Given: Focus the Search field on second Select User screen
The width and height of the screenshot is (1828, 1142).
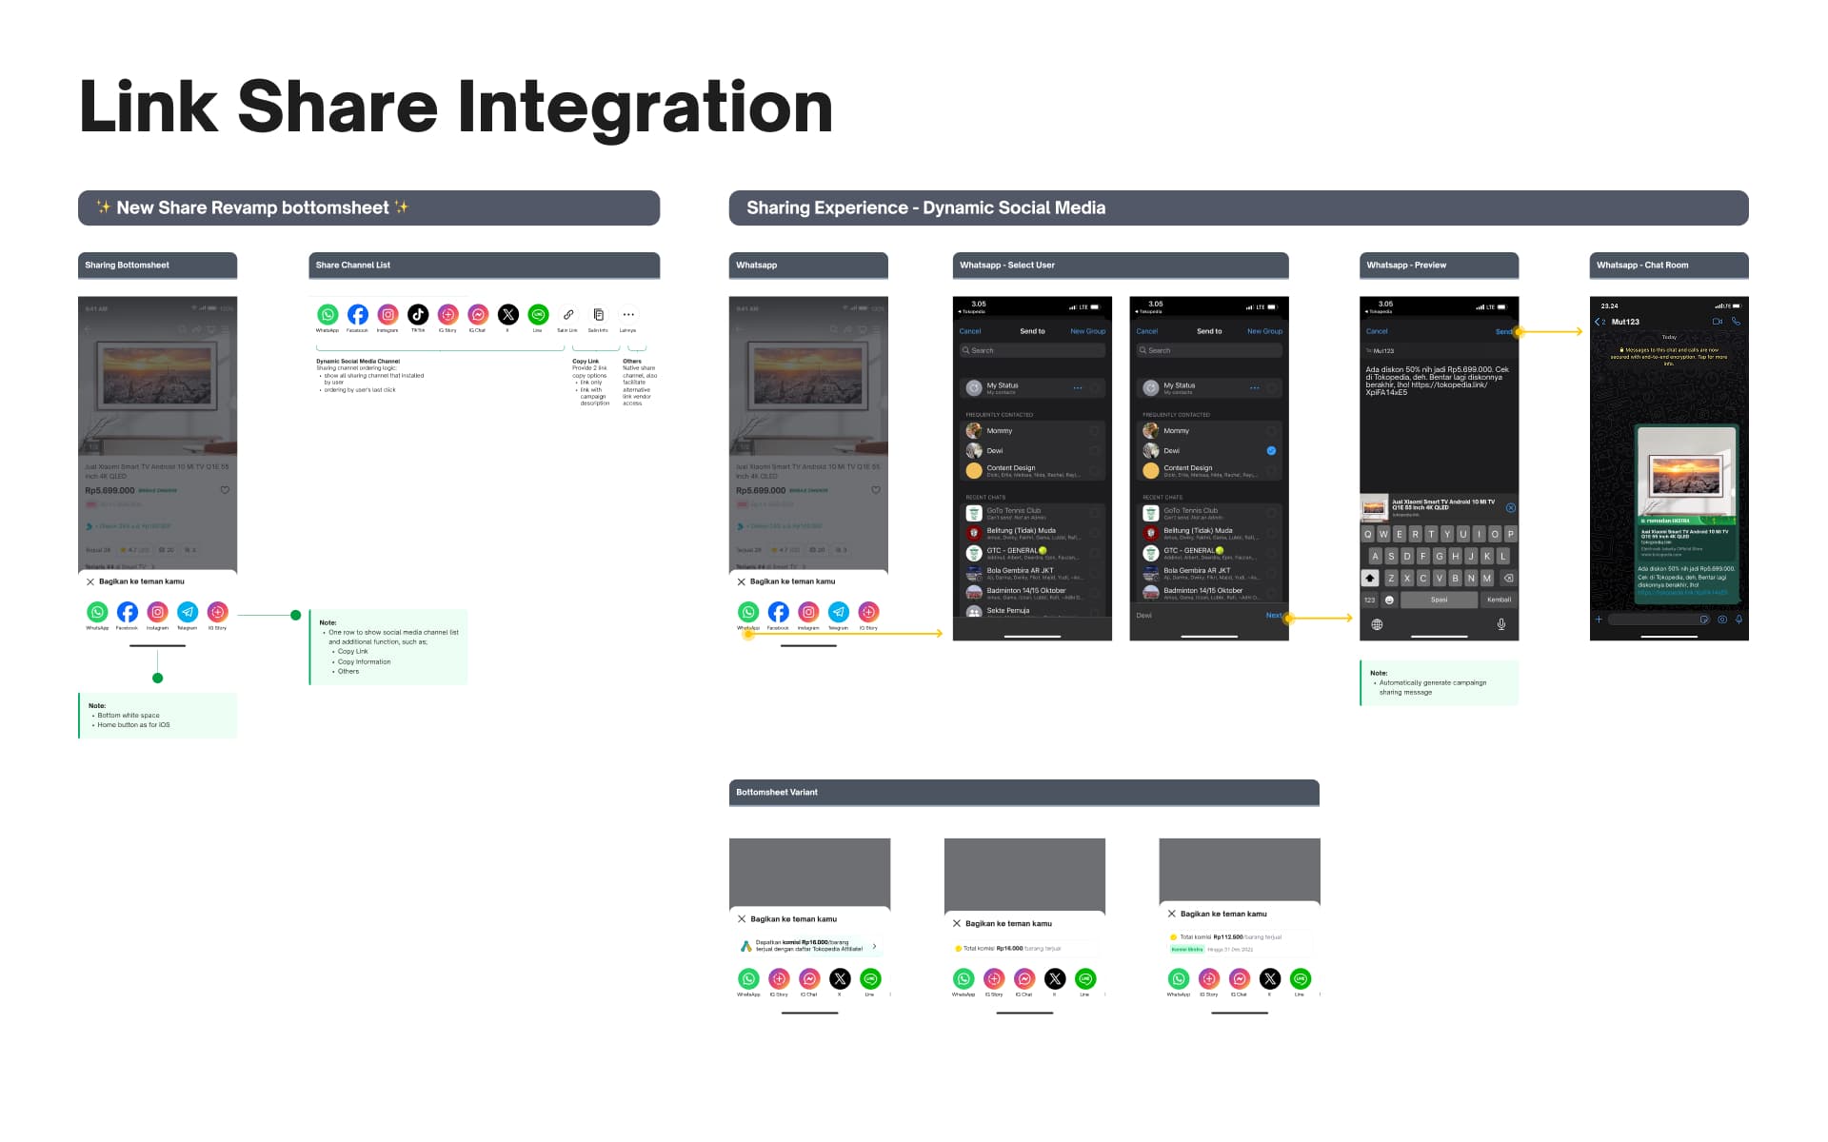Looking at the screenshot, I should pos(1209,351).
